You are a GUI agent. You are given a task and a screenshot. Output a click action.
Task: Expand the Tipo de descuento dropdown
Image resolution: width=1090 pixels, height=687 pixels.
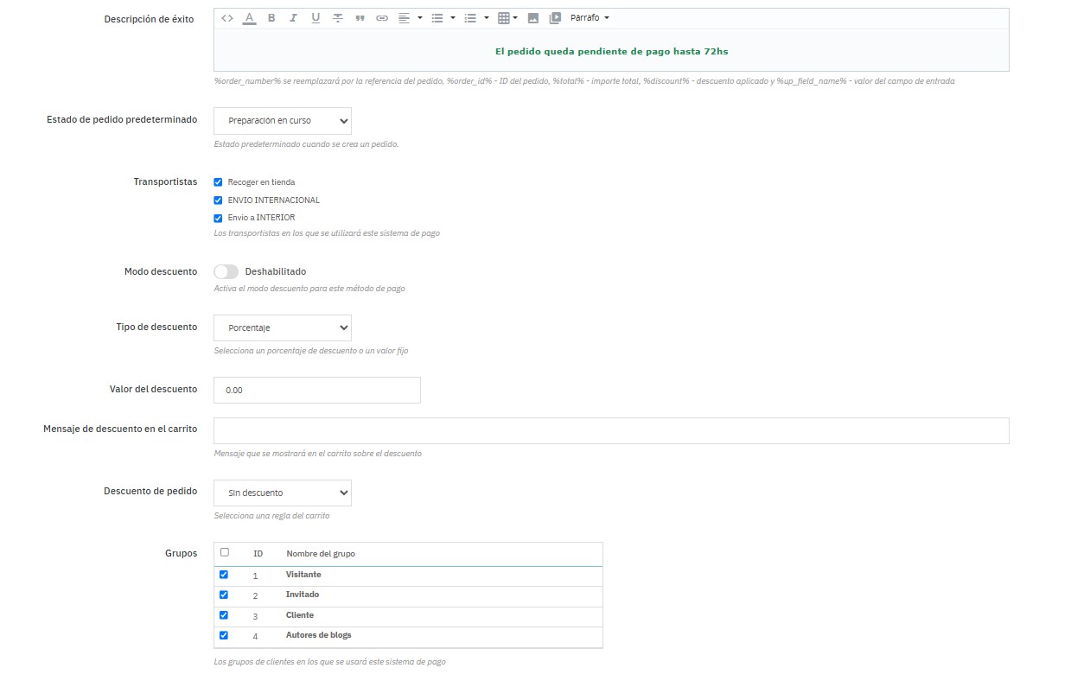pyautogui.click(x=282, y=328)
